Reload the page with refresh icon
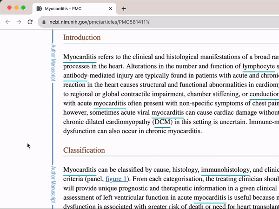The width and height of the screenshot is (279, 209). [30, 22]
